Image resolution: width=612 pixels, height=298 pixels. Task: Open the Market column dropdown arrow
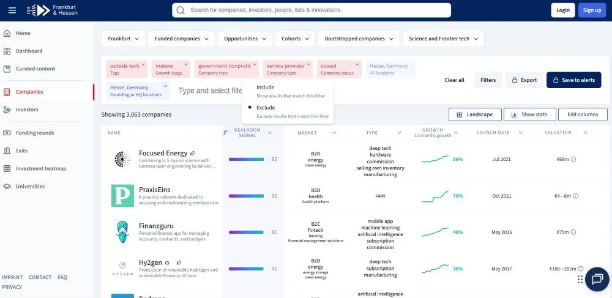335,133
